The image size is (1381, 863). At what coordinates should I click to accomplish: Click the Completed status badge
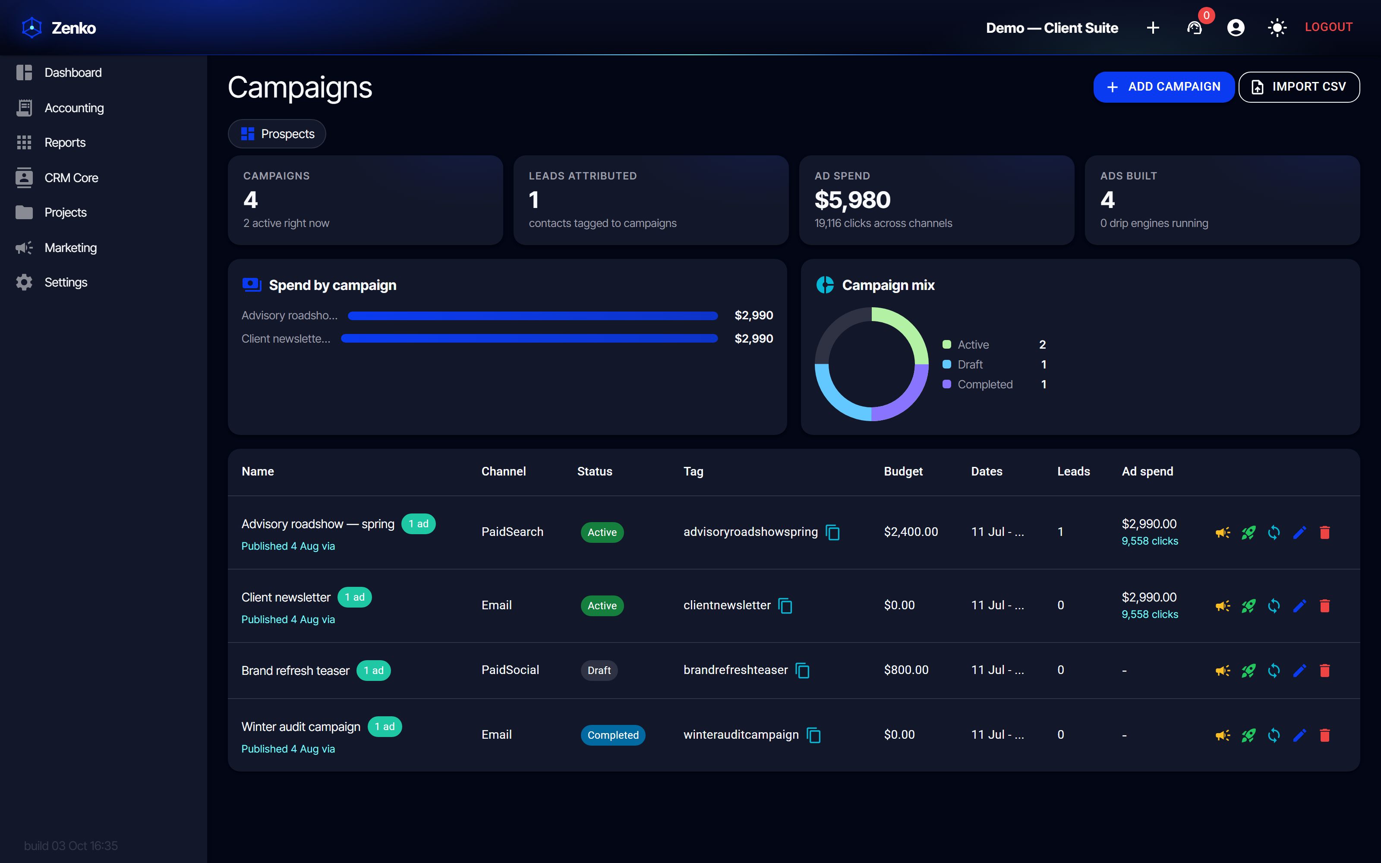pos(613,735)
